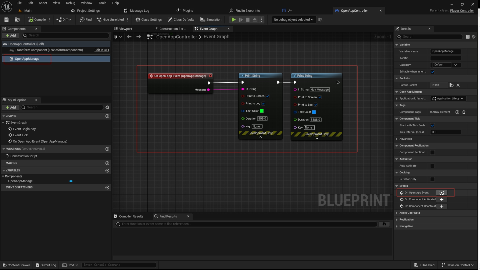This screenshot has height=270, width=480.
Task: Toggle the Auto Activate checkbox
Action: [432, 166]
